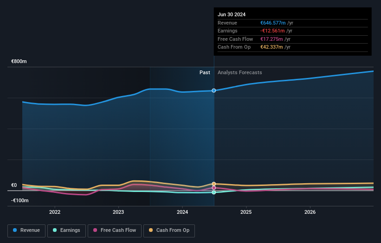Click the pink Free Cash Flow data point
Viewport: 381px width, 243px height.
point(214,188)
